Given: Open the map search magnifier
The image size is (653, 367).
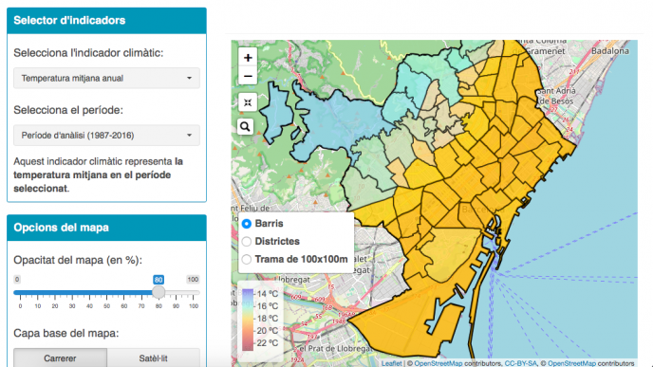Looking at the screenshot, I should (x=245, y=126).
